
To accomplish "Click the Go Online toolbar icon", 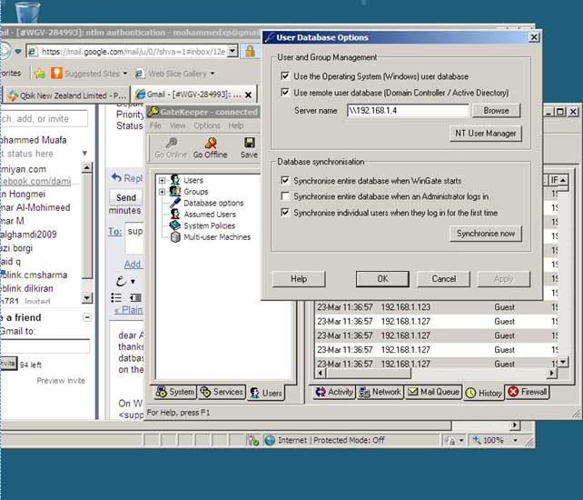I will coord(171,148).
